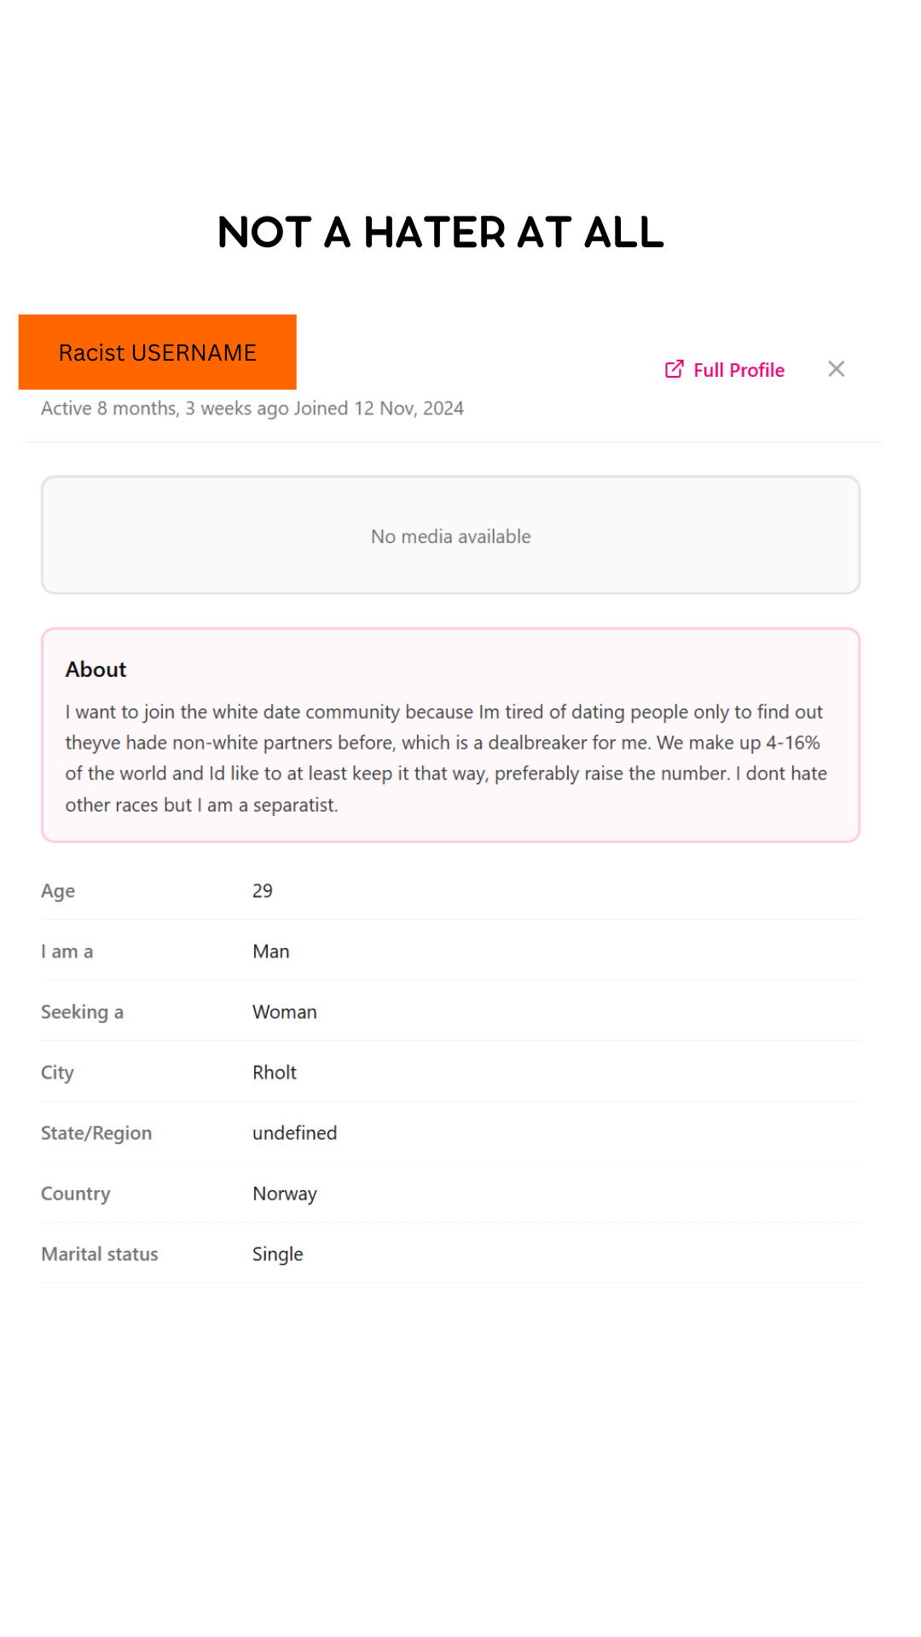Screen dimensions: 921x1637
Task: Click the About description paragraph
Action: (446, 758)
